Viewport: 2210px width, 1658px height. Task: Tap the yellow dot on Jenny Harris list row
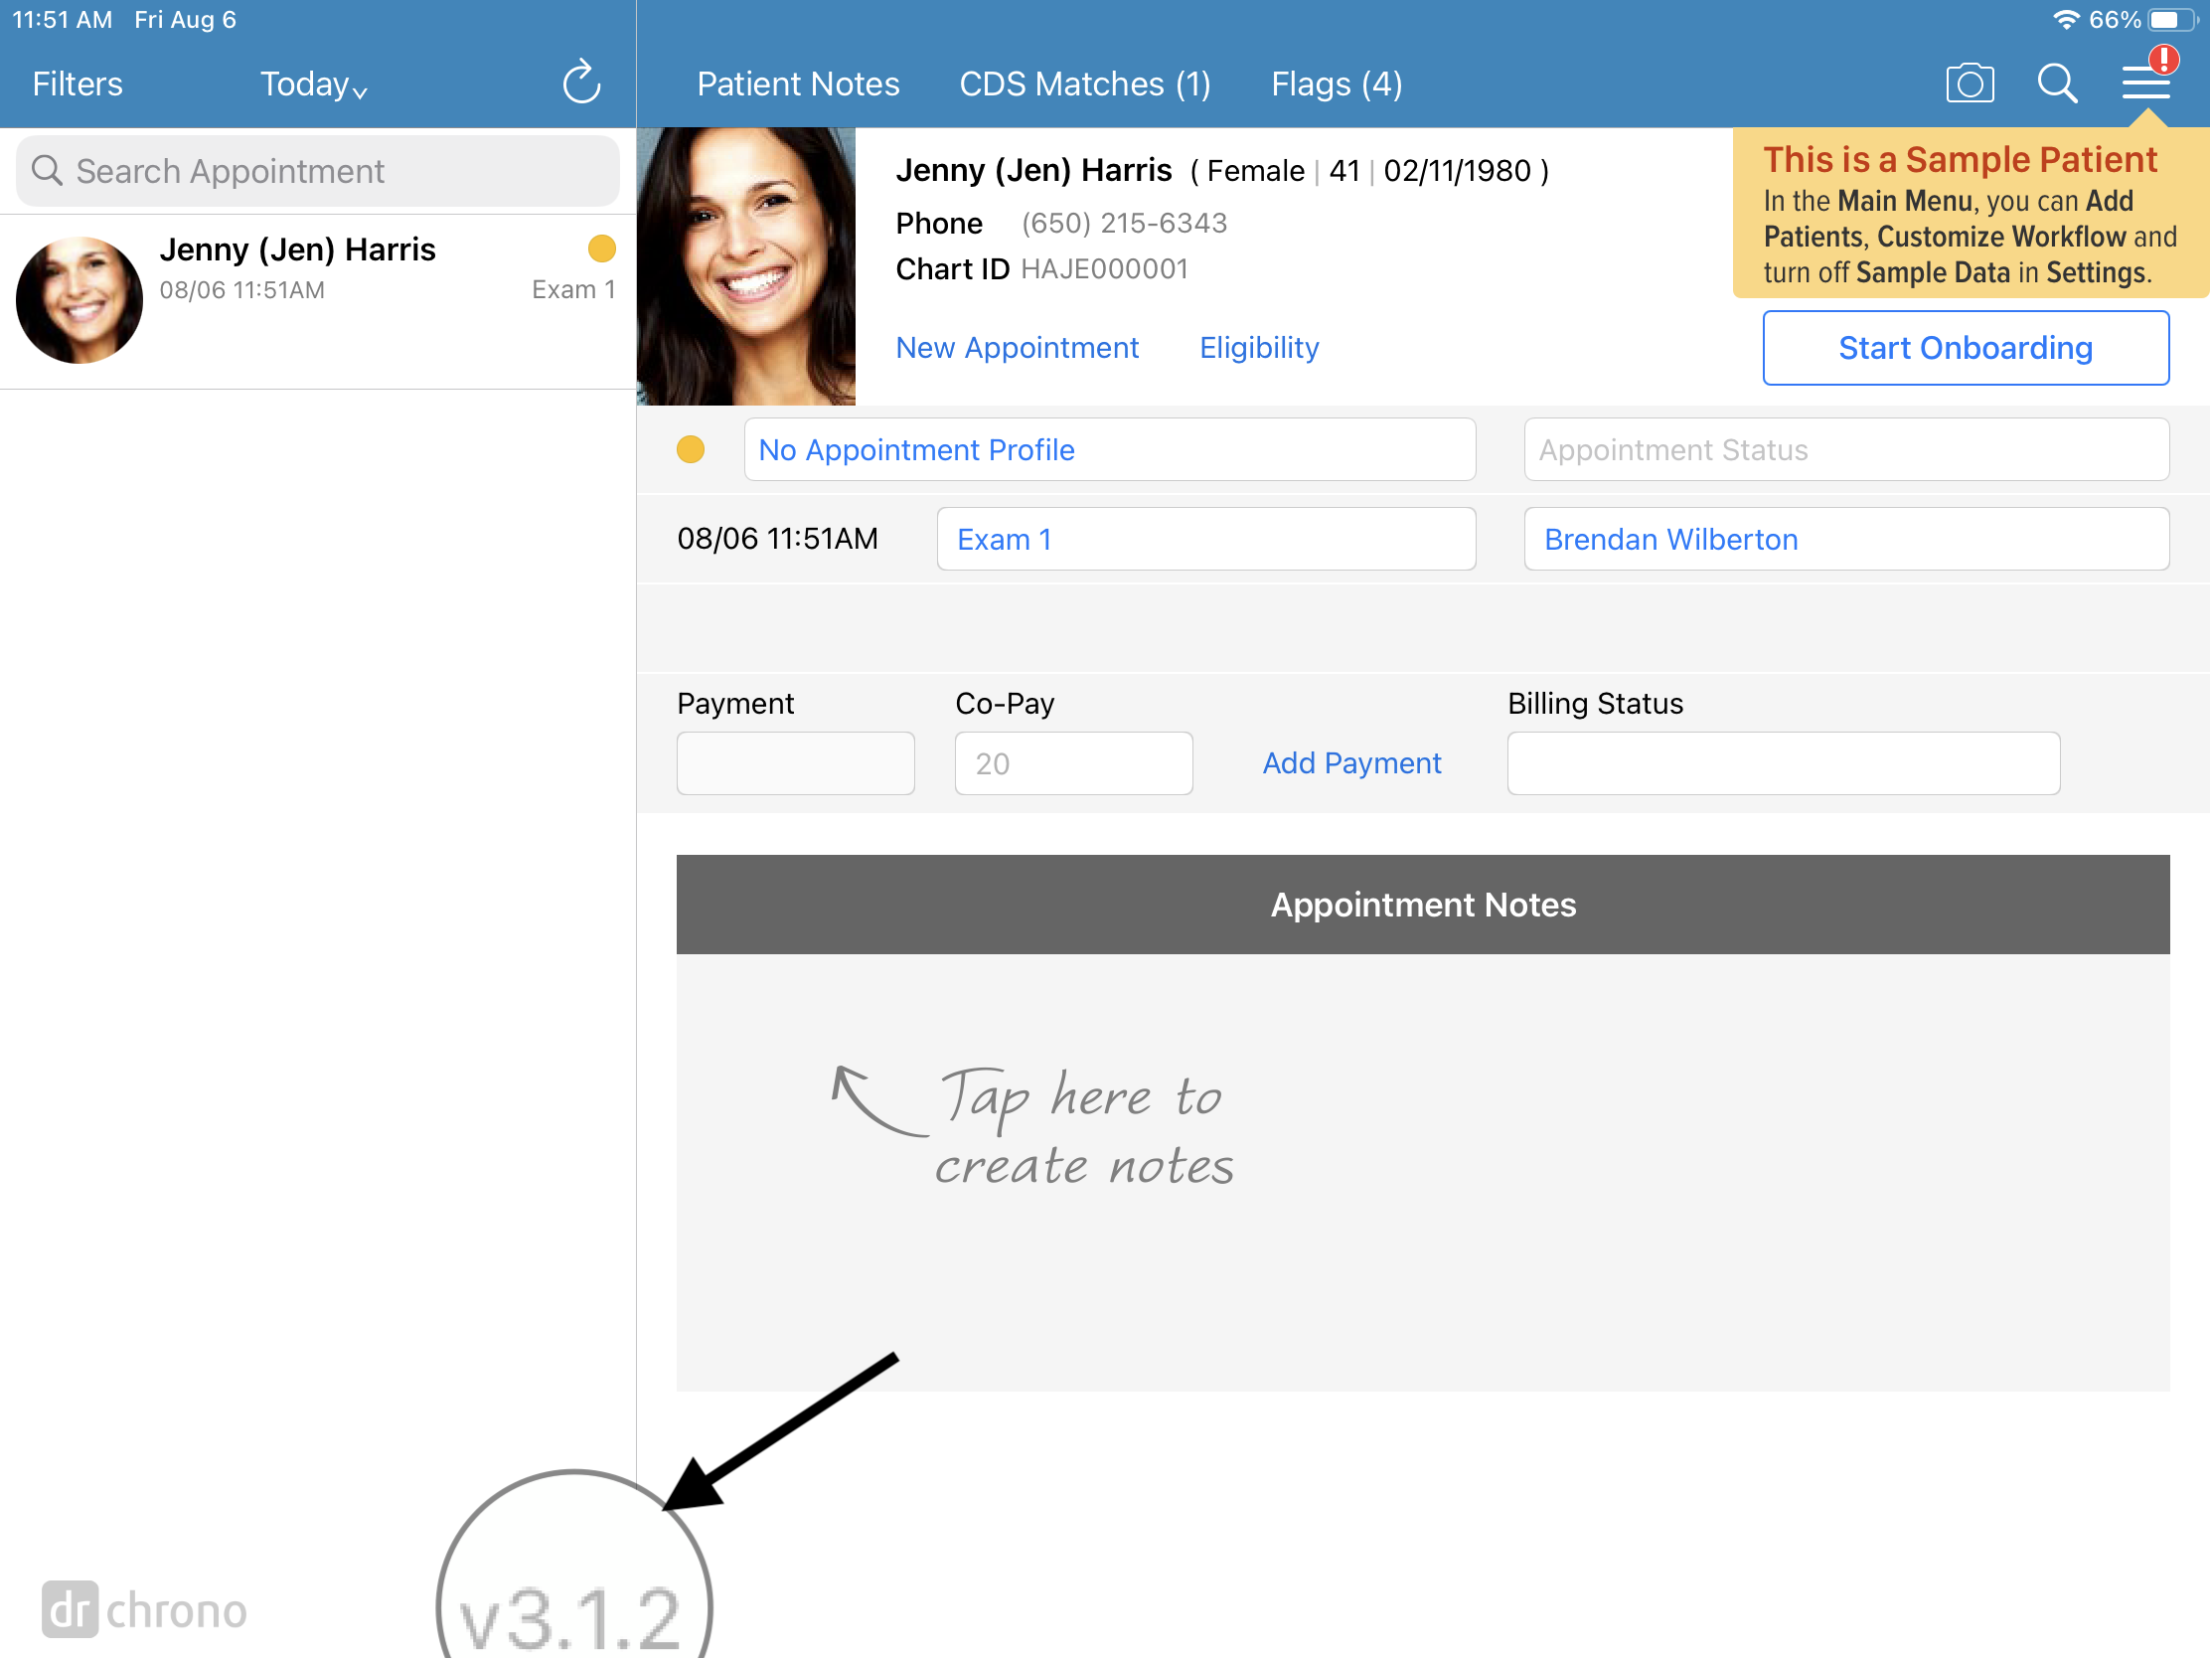click(601, 249)
